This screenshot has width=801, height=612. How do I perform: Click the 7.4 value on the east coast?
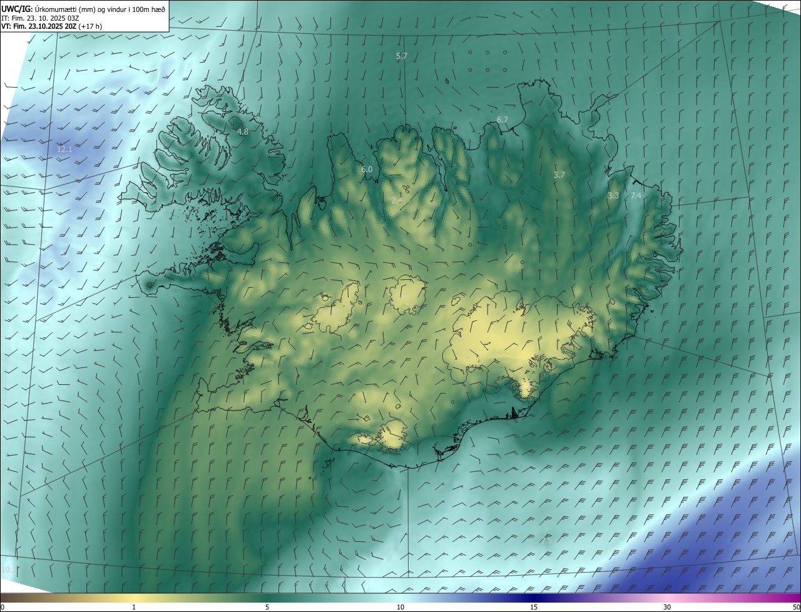(636, 196)
